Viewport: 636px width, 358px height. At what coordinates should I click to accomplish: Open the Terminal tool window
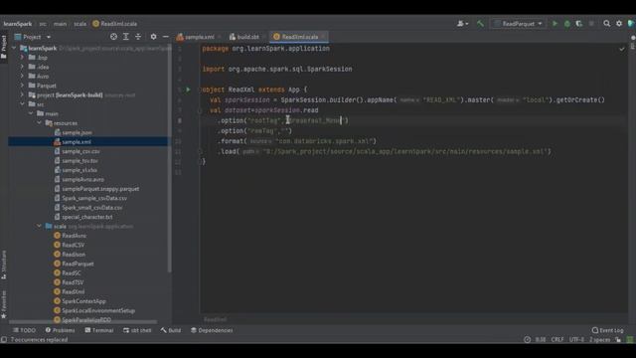pyautogui.click(x=99, y=330)
